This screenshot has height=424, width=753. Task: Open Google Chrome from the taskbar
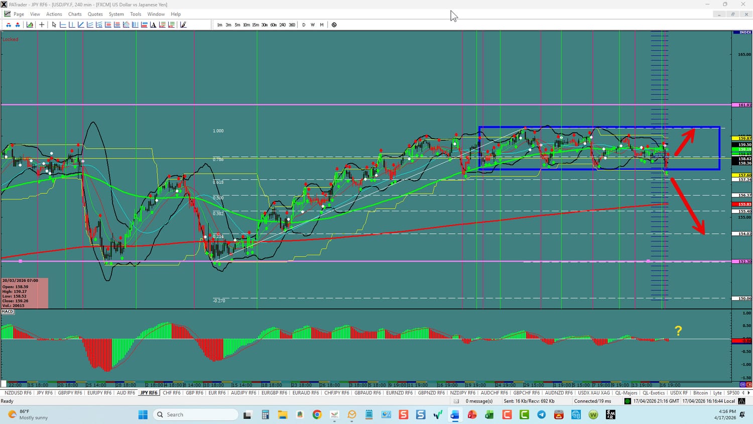317,414
